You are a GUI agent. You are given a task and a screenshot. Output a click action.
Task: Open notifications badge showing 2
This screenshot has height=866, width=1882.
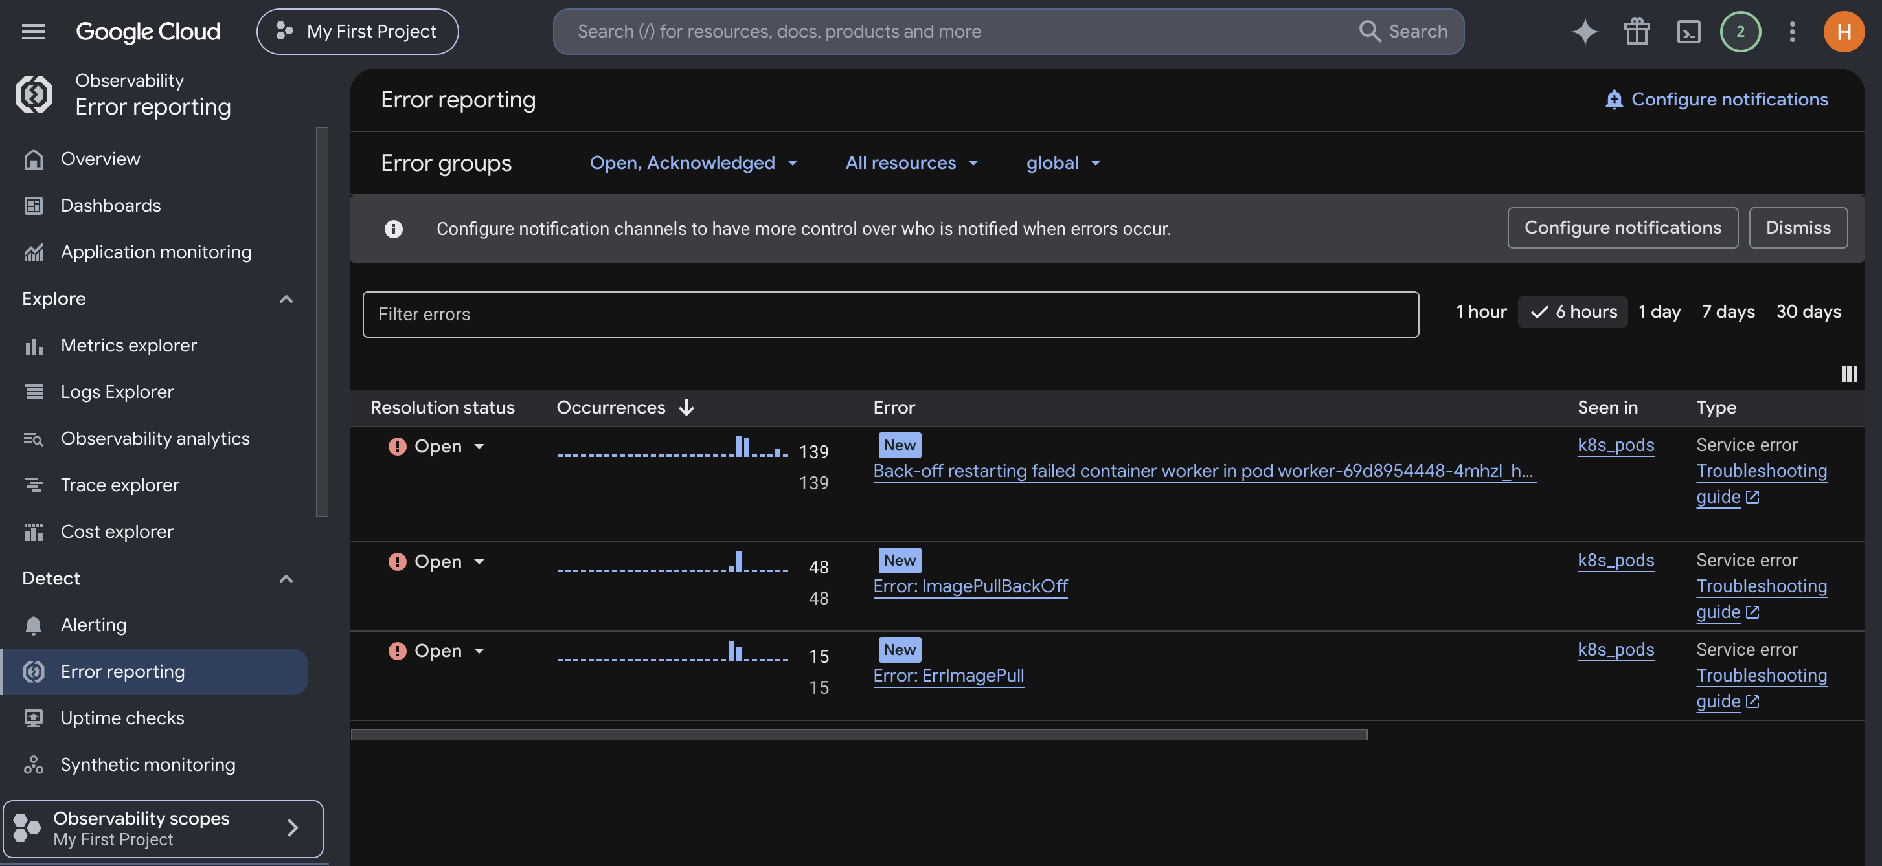click(x=1740, y=32)
